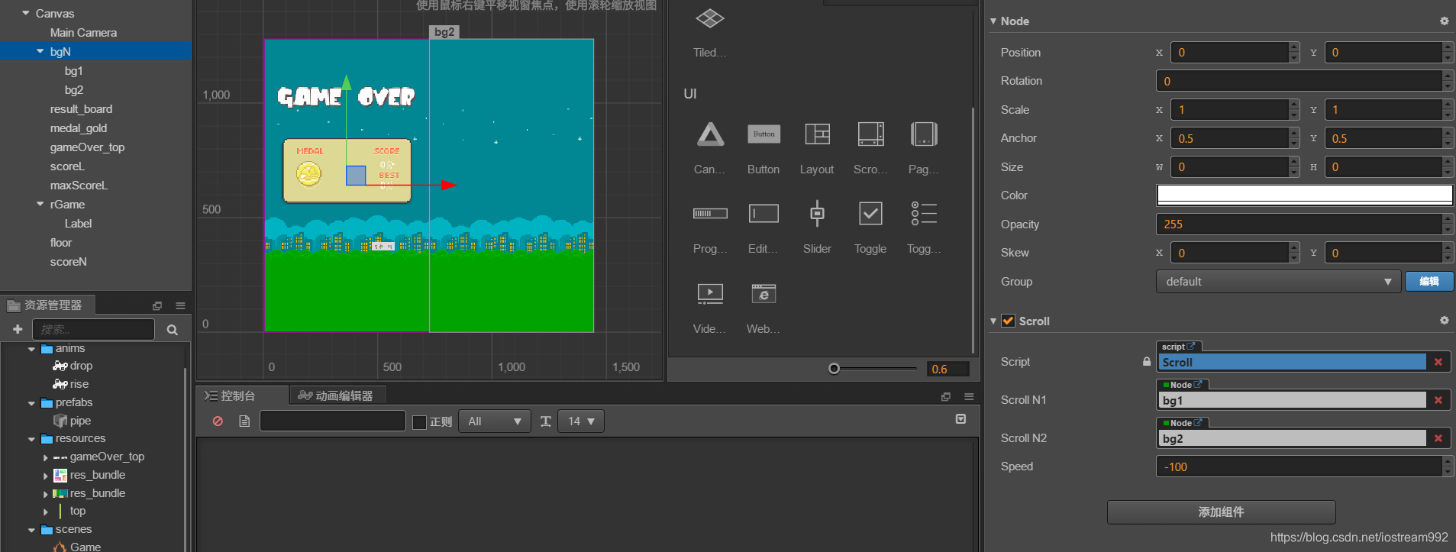
Task: Open the console All filter dropdown
Action: 495,421
